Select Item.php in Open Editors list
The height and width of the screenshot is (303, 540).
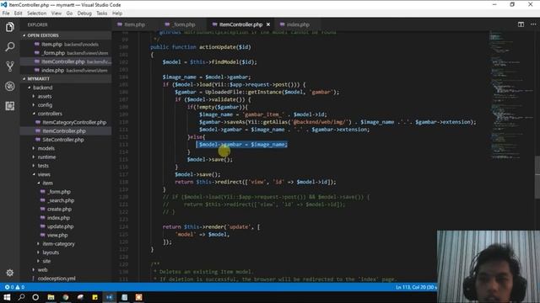pyautogui.click(x=51, y=45)
